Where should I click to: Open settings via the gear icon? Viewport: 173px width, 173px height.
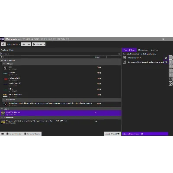[x=3, y=44]
